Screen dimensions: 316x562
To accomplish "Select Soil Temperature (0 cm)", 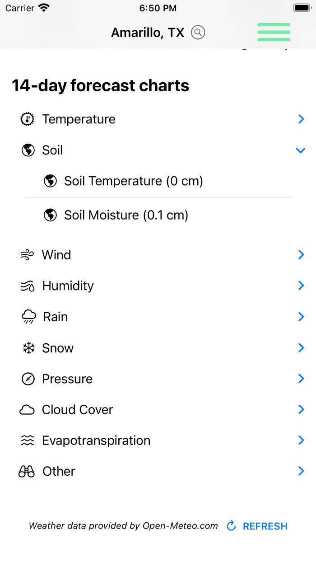I will pyautogui.click(x=134, y=181).
